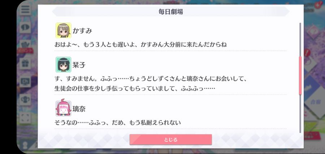Viewport: 325px width, 154px height.
Task: Click the 毎日劇場 title header
Action: (170, 12)
